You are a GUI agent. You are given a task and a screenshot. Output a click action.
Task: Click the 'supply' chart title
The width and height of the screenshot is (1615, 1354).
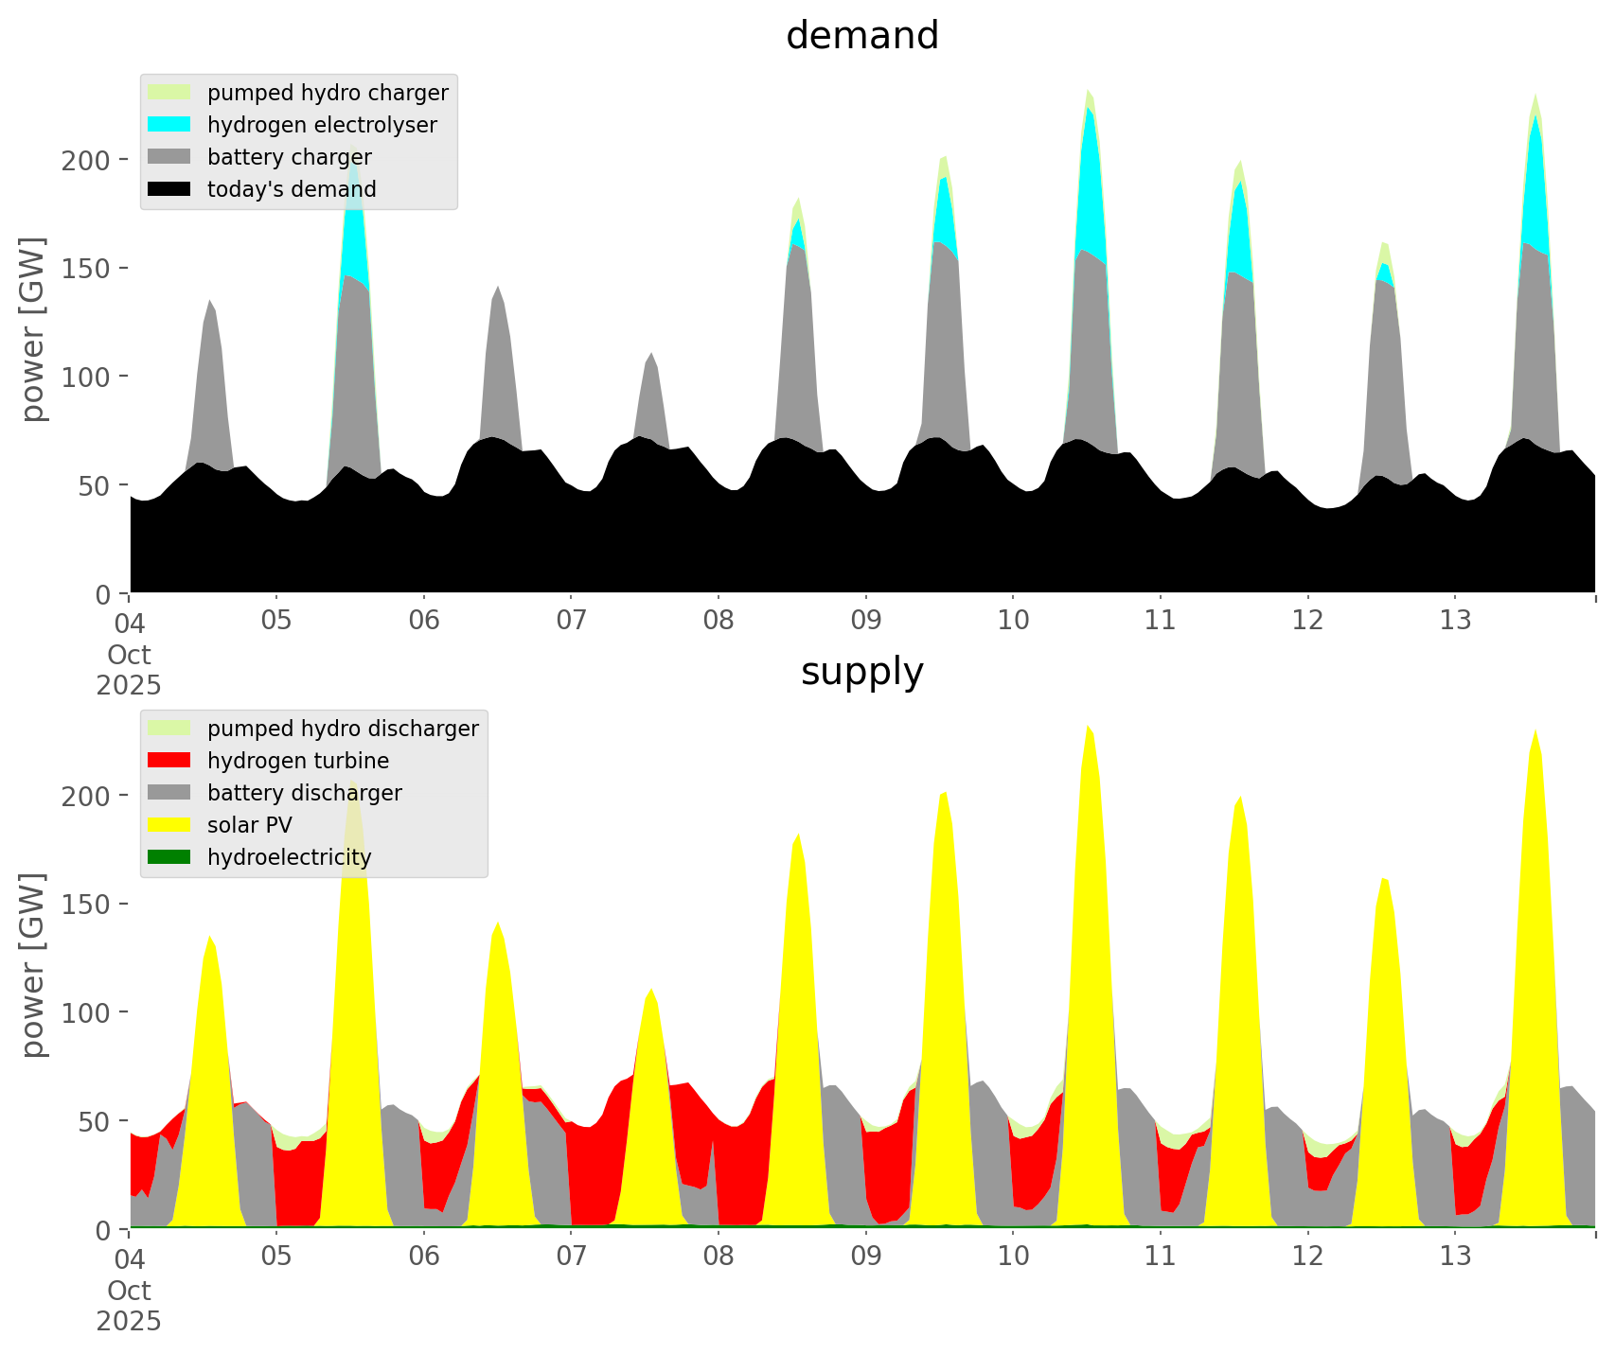pos(861,672)
